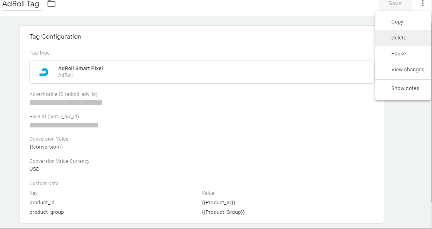Click the {{Product_ID}} variable value

click(219, 203)
